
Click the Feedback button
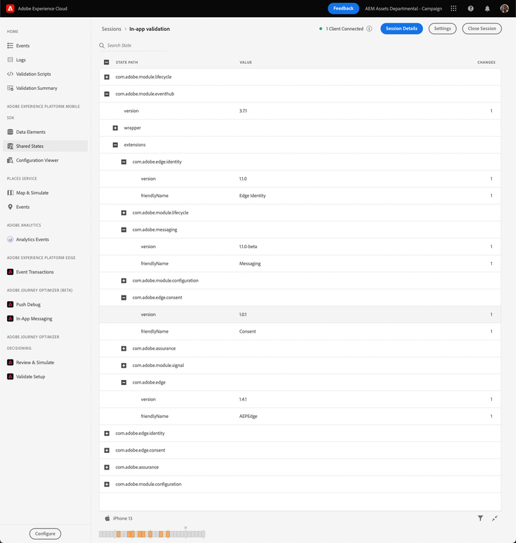point(343,8)
